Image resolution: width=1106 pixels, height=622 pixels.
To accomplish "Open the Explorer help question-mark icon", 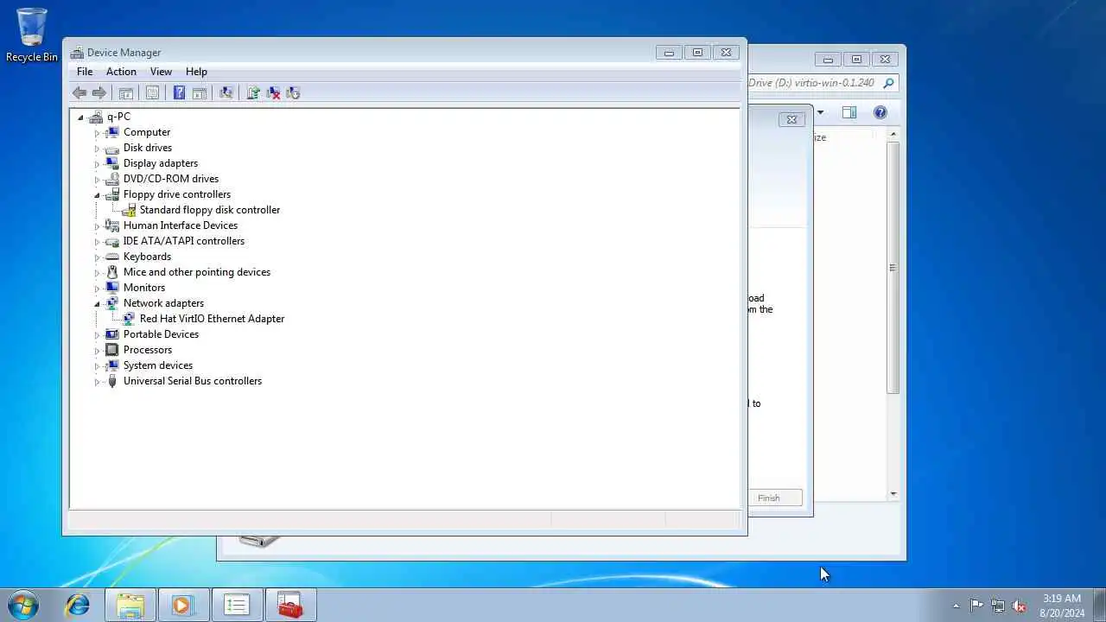I will pos(880,112).
